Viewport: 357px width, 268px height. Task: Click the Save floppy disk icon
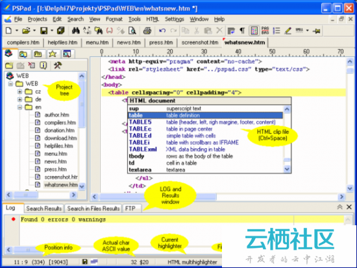pyautogui.click(x=43, y=30)
